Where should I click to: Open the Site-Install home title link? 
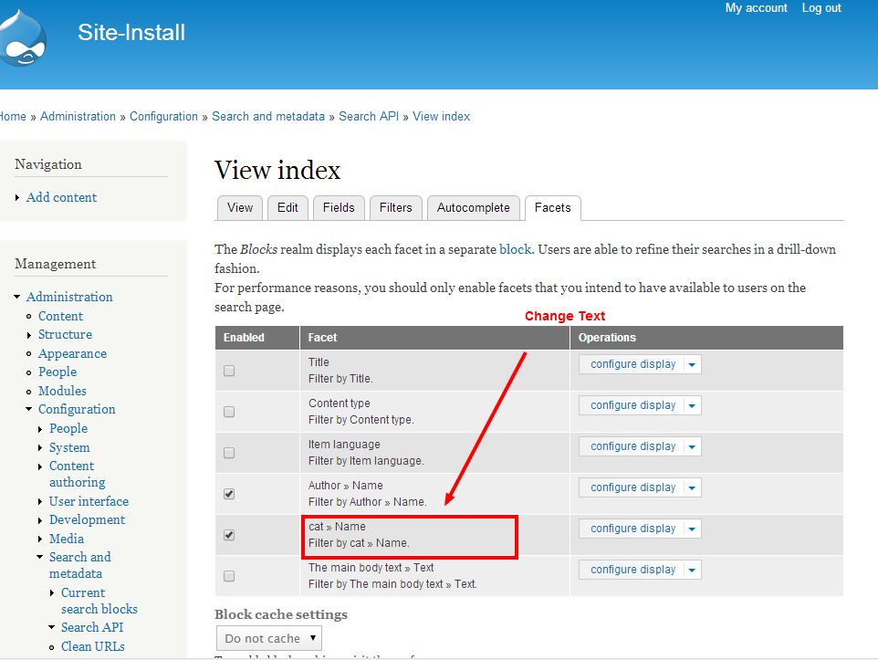131,32
